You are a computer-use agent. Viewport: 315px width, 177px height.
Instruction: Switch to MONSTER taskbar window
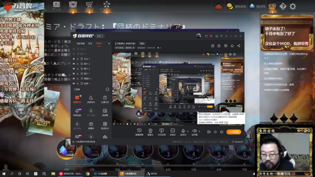pyautogui.click(x=70, y=173)
